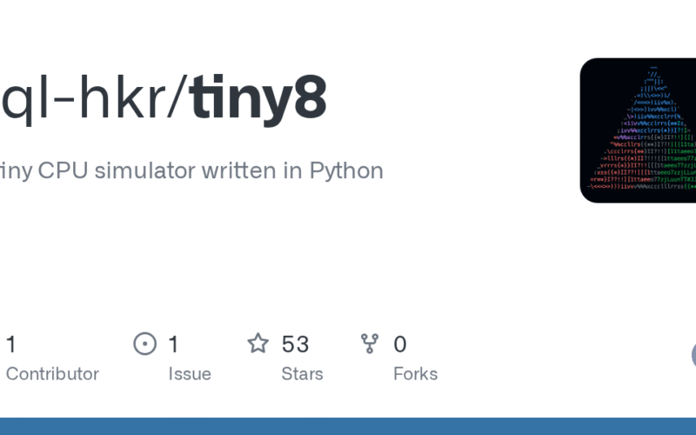The image size is (696, 435).
Task: Click the star count "53"
Action: point(295,345)
